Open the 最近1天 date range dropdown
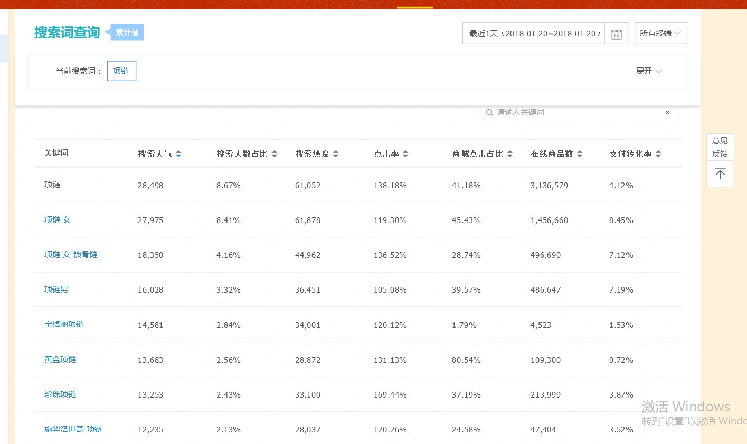This screenshot has width=747, height=444. 533,33
